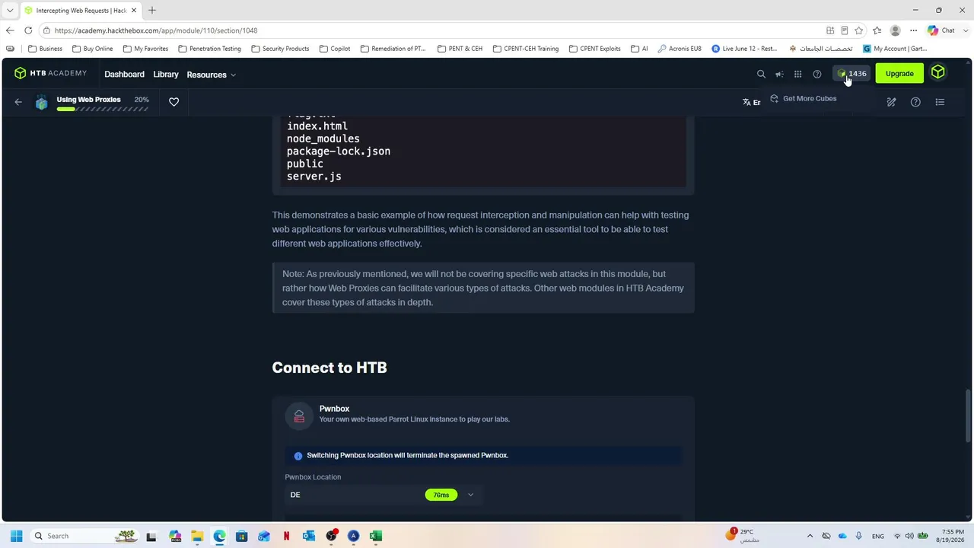
Task: Open the Acronis EU8 bookmark
Action: coord(680,49)
